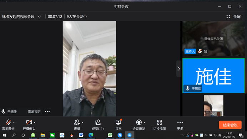This screenshot has height=139, width=247.
Task: Enter 全屏 fullscreen mode
Action: point(233,16)
